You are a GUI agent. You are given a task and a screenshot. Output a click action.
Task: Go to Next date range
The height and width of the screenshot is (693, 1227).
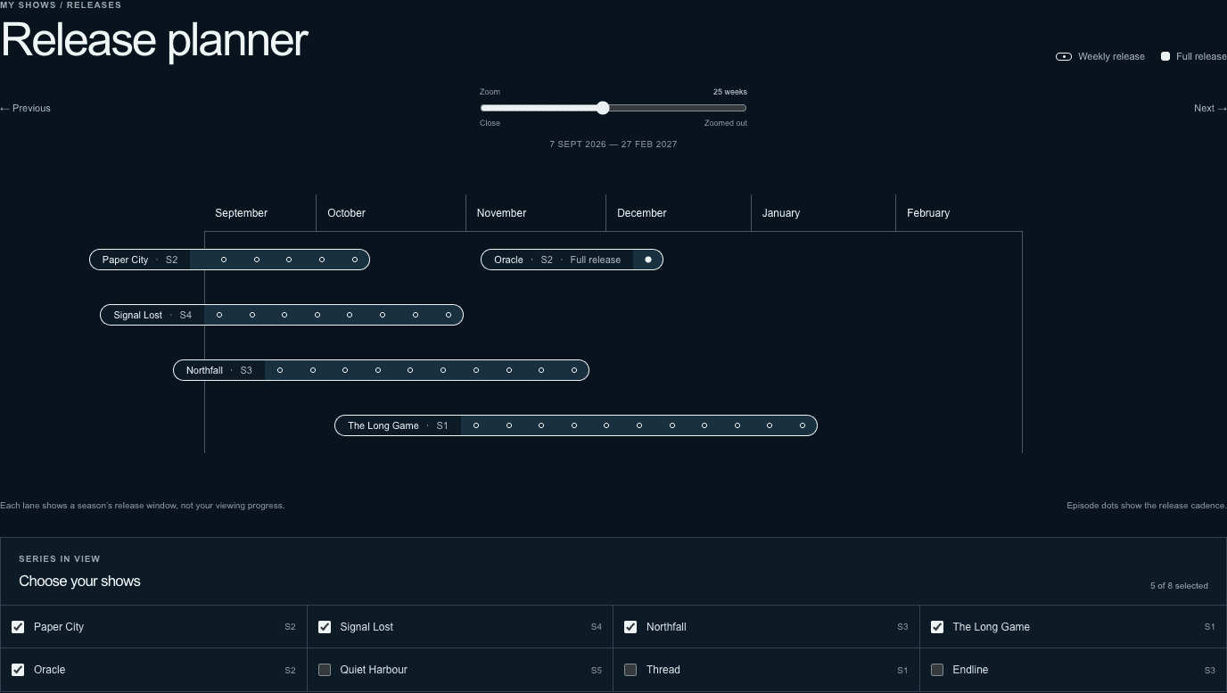click(x=1210, y=108)
